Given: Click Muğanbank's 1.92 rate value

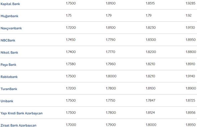Looking at the screenshot, I should [189, 15].
